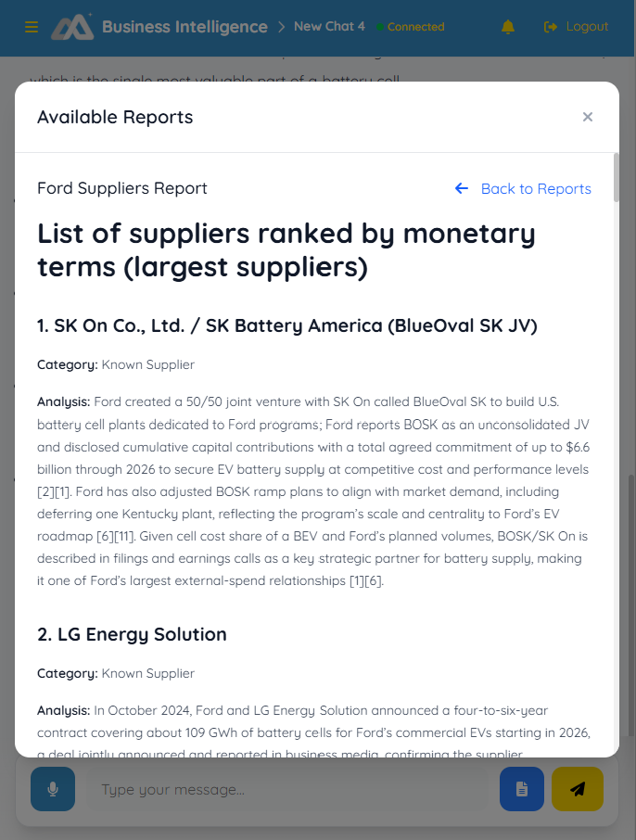Viewport: 636px width, 840px height.
Task: Click the 'Business Intelligence' title
Action: 184,27
